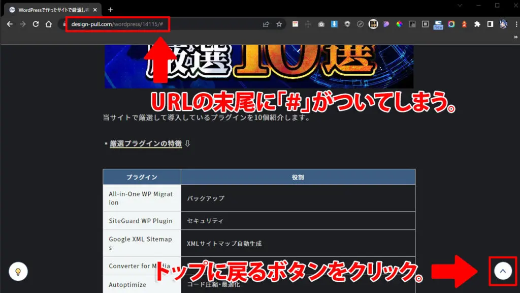This screenshot has height=293, width=520.
Task: Follow the 厳選プラグインの特徴 link
Action: tap(146, 143)
